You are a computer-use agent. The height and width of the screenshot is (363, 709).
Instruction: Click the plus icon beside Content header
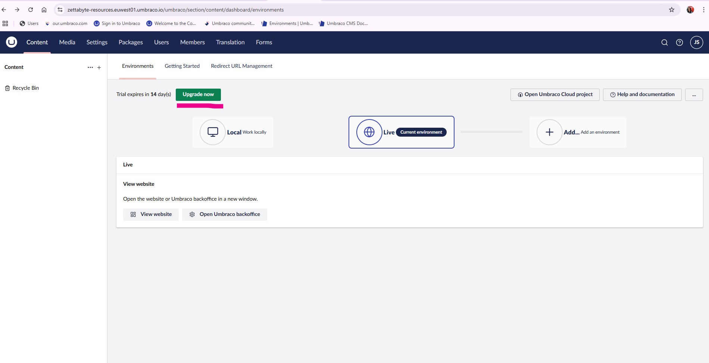point(99,67)
